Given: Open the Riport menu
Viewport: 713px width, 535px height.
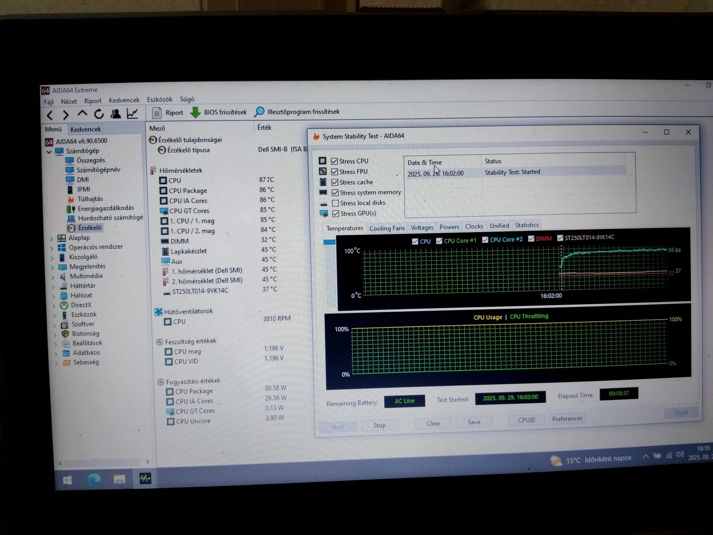Looking at the screenshot, I should 93,101.
